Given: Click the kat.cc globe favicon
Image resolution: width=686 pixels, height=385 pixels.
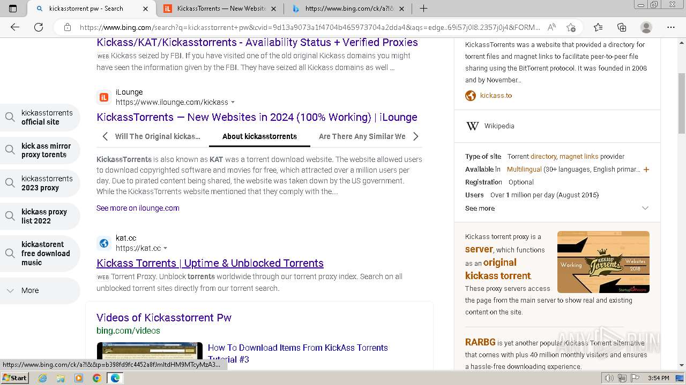Looking at the screenshot, I should point(104,243).
